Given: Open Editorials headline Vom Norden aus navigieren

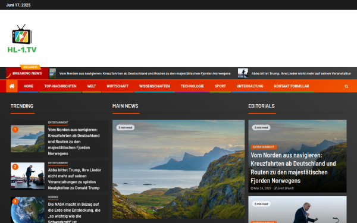Looking at the screenshot, I should (x=293, y=168).
